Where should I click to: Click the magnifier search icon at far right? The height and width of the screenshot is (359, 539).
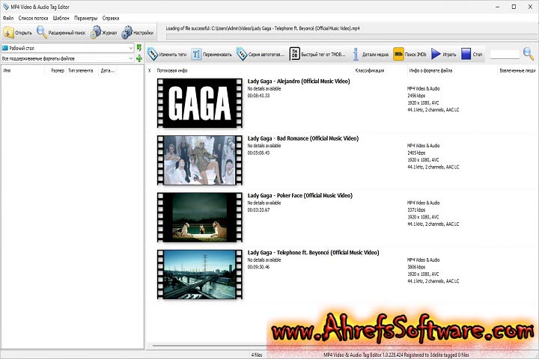pos(529,53)
